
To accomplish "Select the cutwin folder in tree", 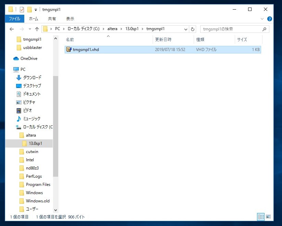I will pyautogui.click(x=29, y=152).
